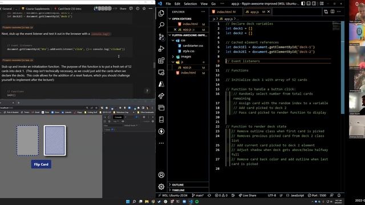Open the Extensions view in VS Code
365x205 pixels.
[161, 60]
